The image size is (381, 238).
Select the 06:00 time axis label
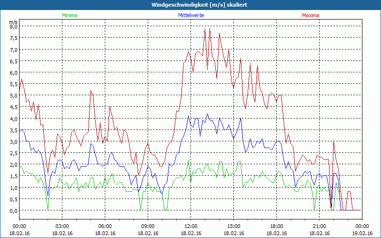point(105,226)
